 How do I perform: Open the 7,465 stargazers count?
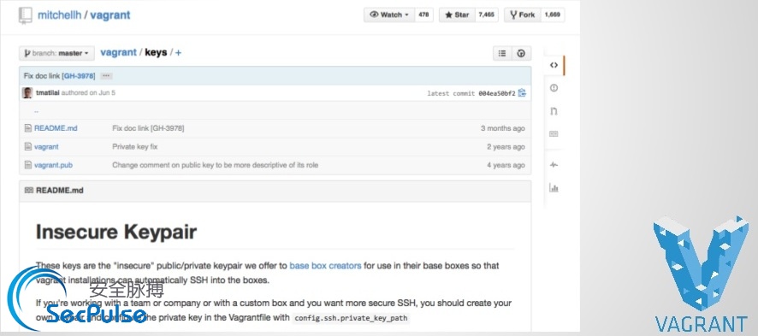click(486, 15)
